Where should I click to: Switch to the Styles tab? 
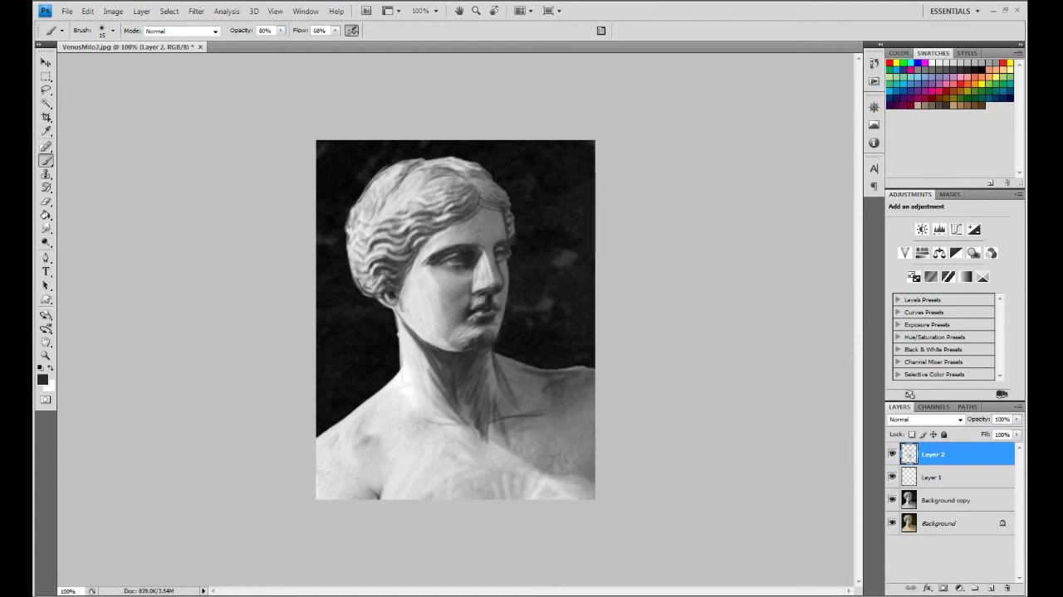pos(967,53)
